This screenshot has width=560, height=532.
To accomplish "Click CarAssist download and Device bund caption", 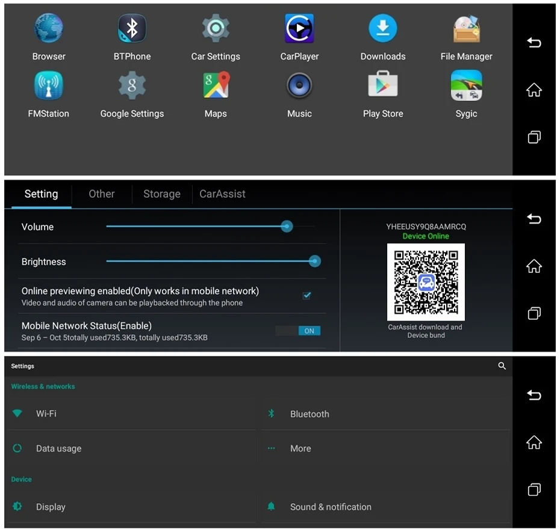I will pyautogui.click(x=426, y=331).
